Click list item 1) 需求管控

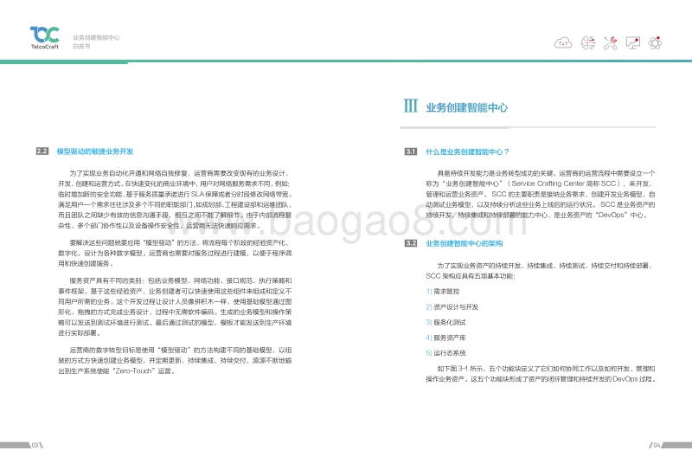click(443, 291)
